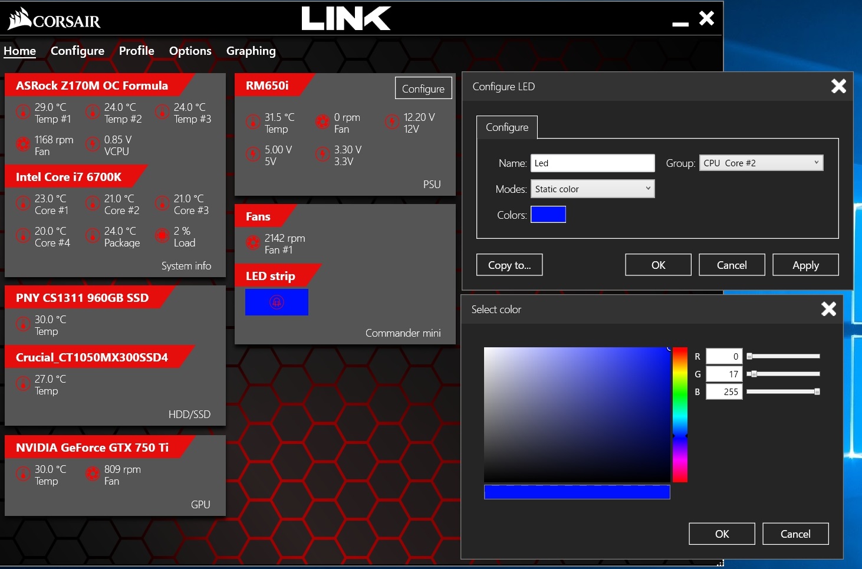Click the CPU Load icon
862x569 pixels.
[x=162, y=235]
